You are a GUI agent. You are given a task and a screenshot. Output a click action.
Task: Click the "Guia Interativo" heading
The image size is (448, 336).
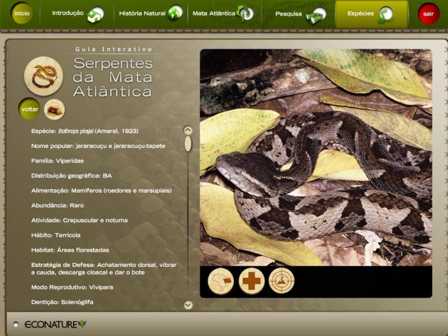tap(114, 49)
